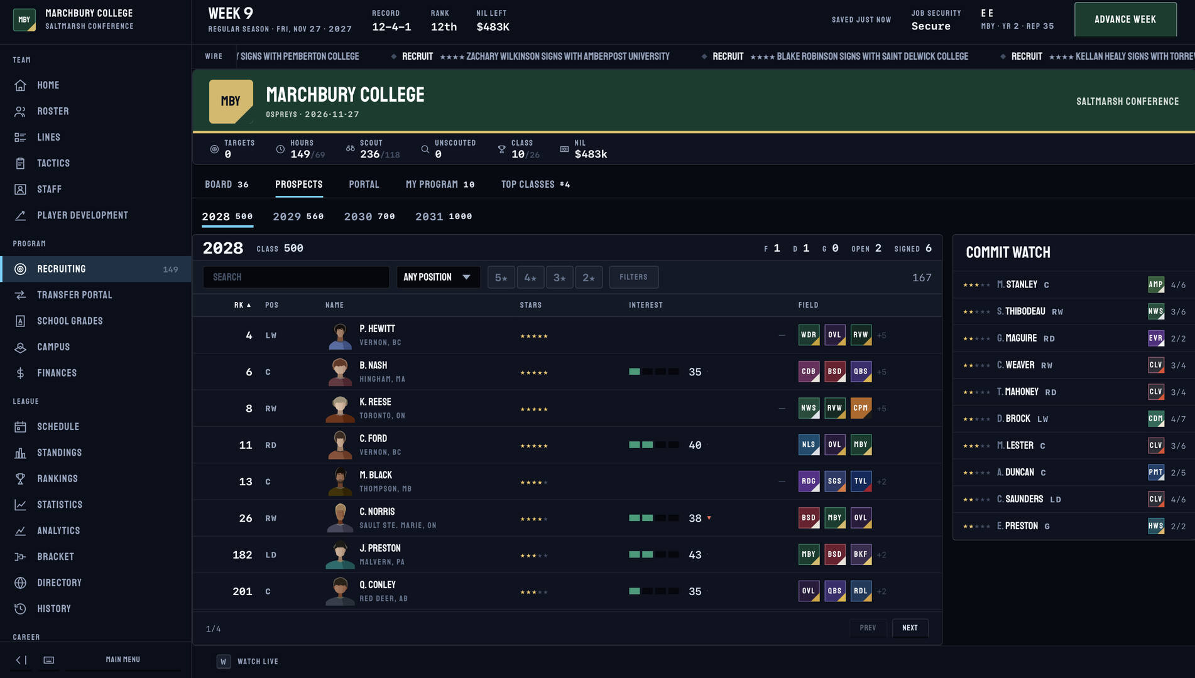Toggle the 3-star filter
1195x678 pixels.
tap(559, 277)
